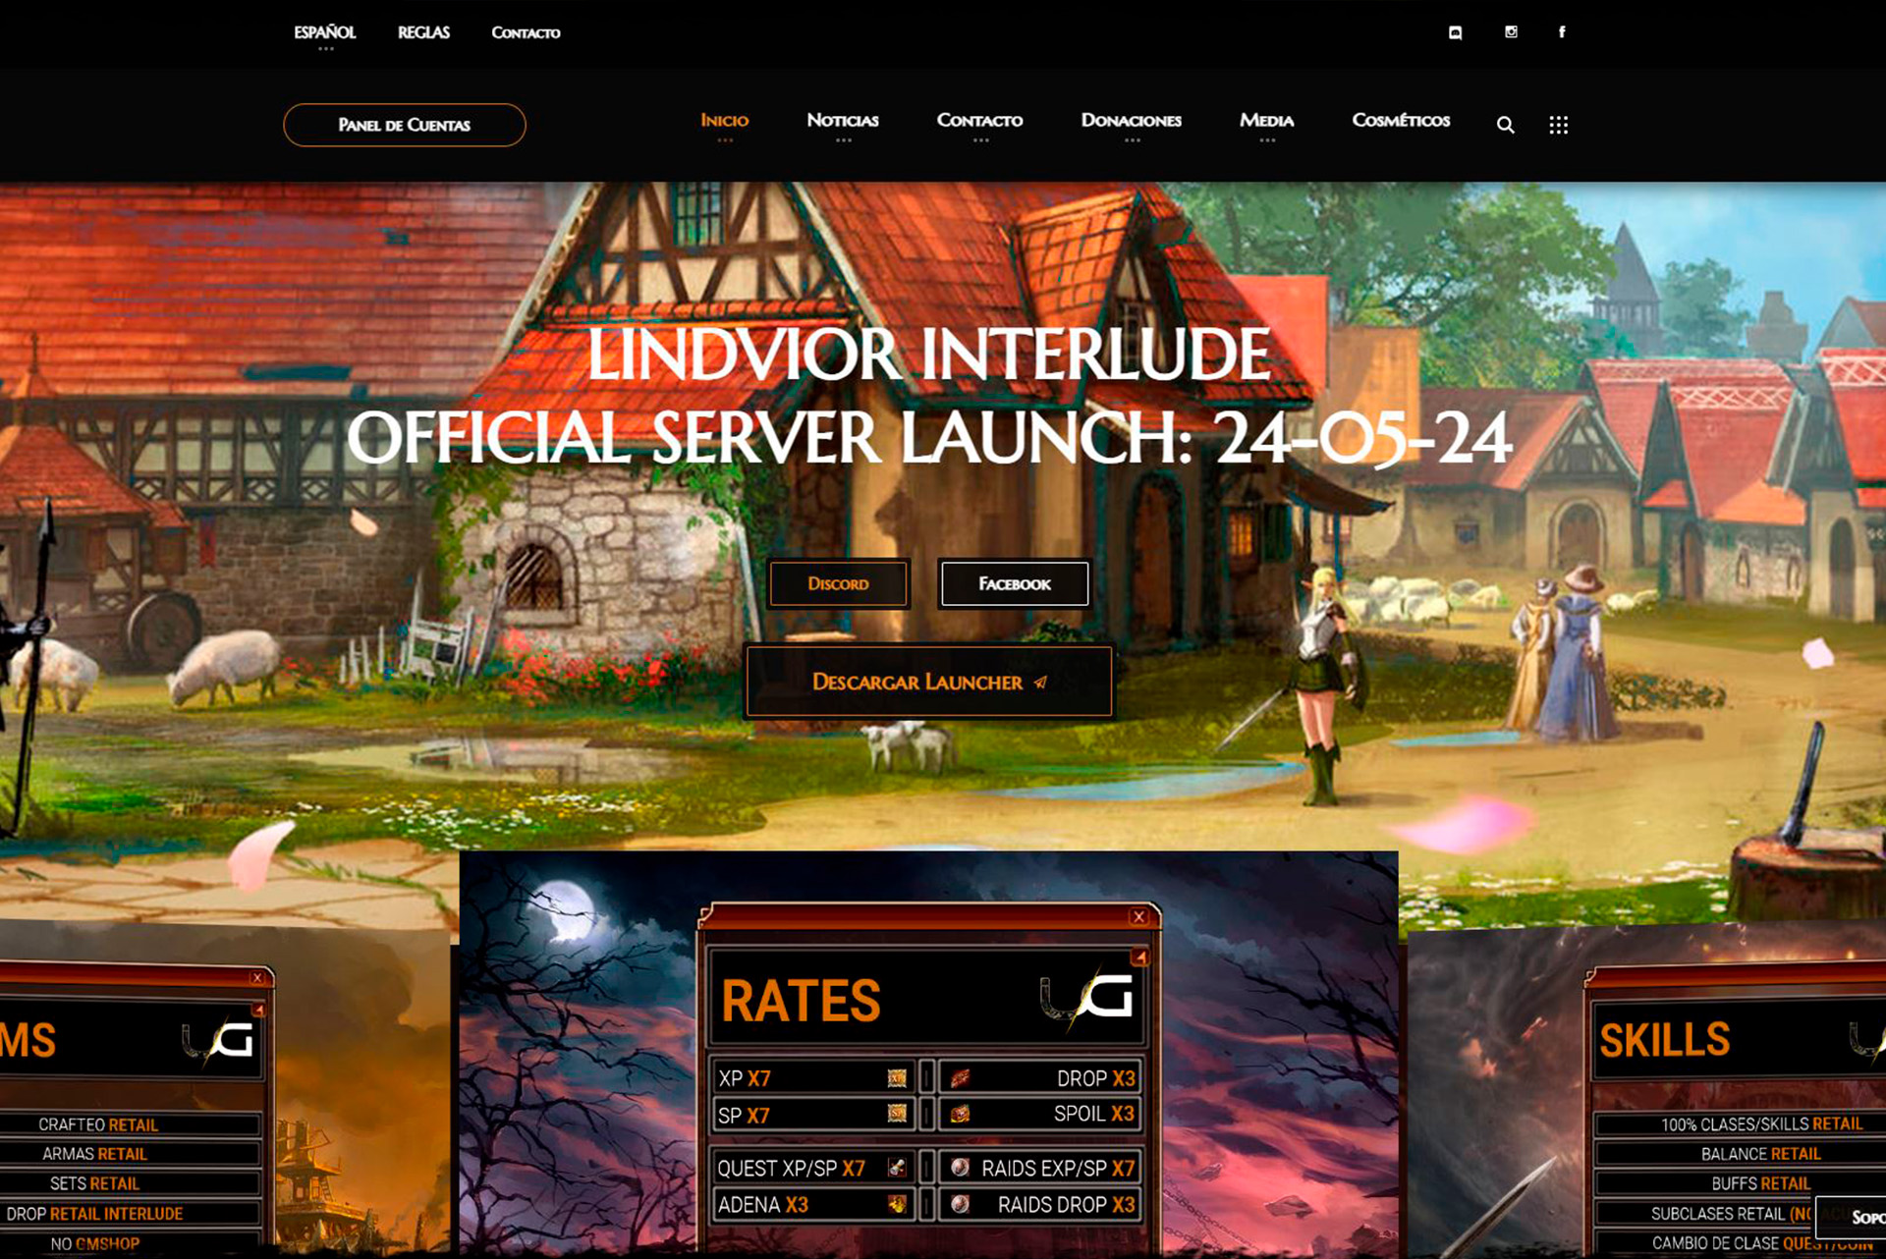Click the RAIDS EXP/SP X7 entry
Viewport: 1886px width, 1259px height.
1040,1168
